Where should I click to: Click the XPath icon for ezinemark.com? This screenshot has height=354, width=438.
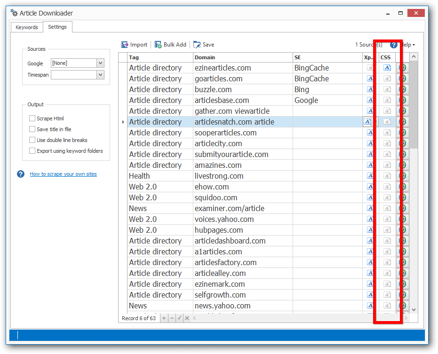370,284
